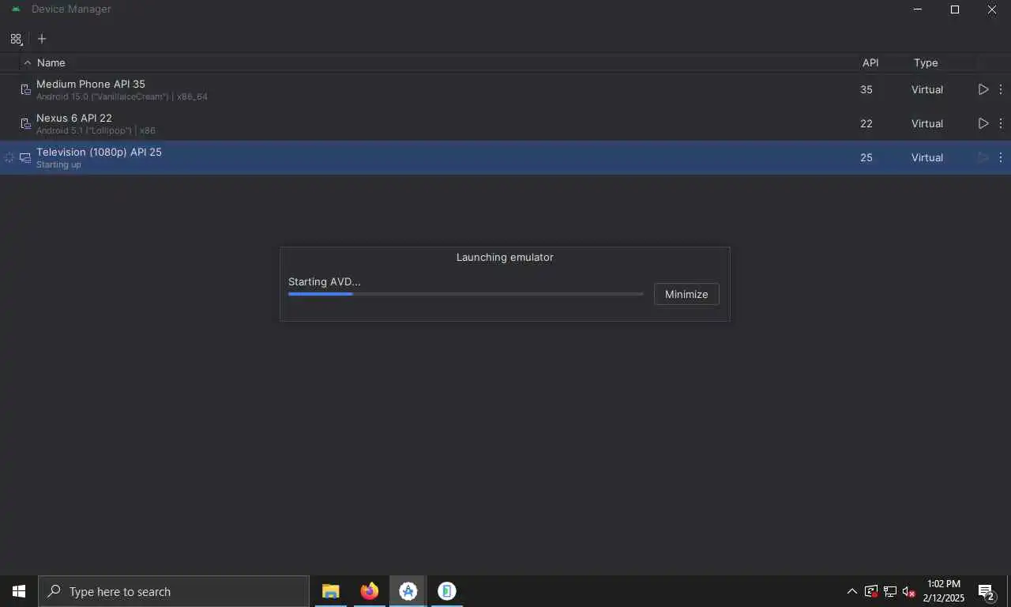Click the 'Starting up' status text
1011x607 pixels.
click(58, 164)
